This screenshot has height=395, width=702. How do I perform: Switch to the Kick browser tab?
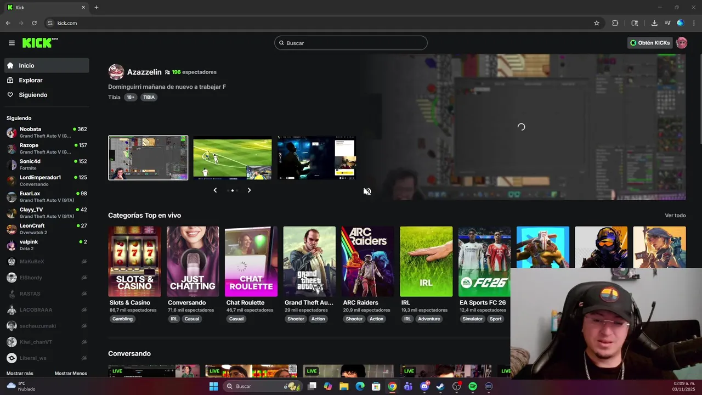tap(46, 8)
